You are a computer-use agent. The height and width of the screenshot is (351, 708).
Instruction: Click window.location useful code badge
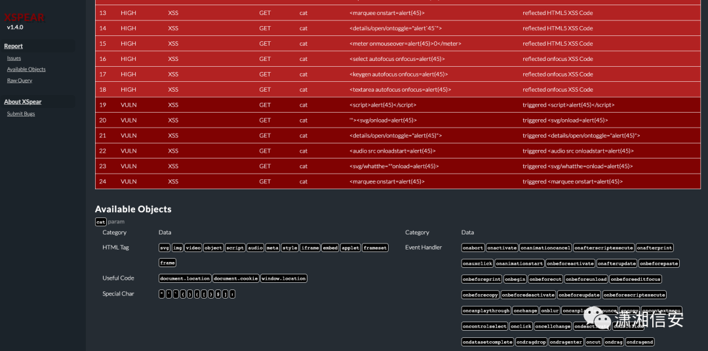284,278
